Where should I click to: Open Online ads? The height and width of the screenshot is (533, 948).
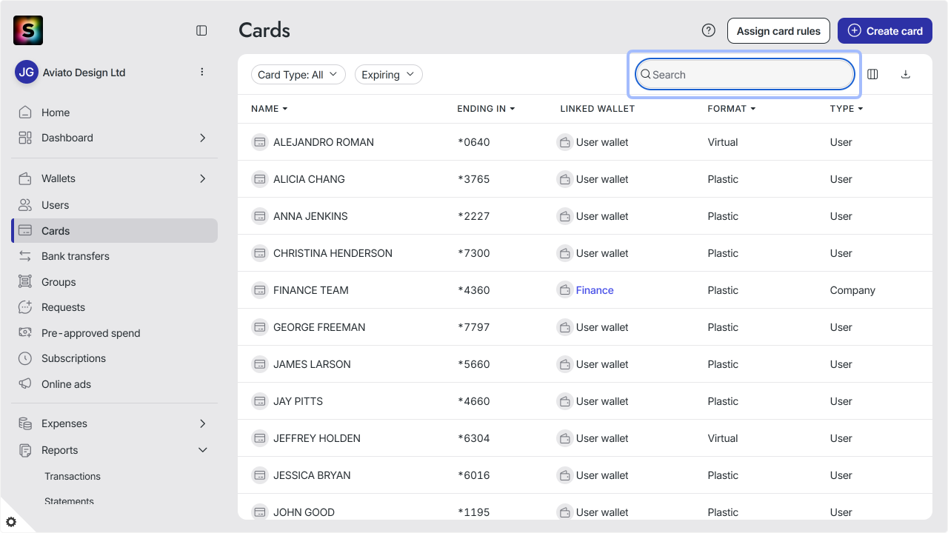pyautogui.click(x=114, y=384)
